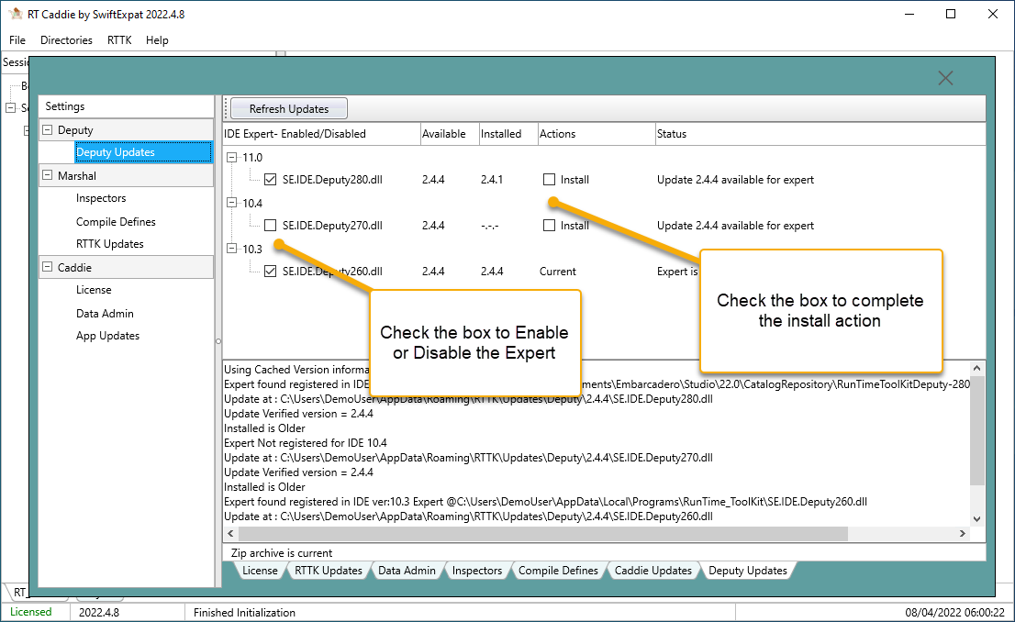Collapse the Deputy settings group

click(x=48, y=130)
